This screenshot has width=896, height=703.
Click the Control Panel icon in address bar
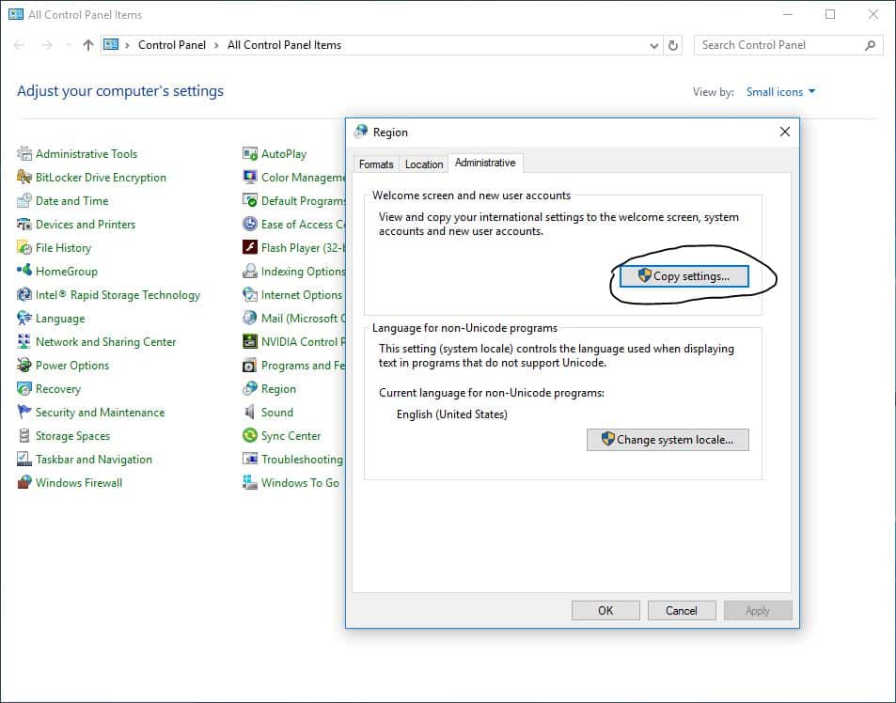point(111,44)
